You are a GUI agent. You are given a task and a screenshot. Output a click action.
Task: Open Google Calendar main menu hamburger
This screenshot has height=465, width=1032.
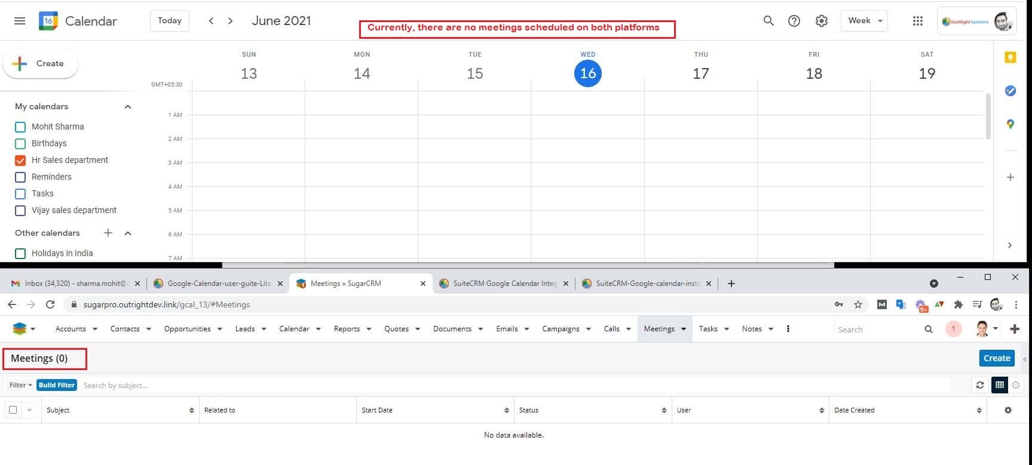click(20, 21)
